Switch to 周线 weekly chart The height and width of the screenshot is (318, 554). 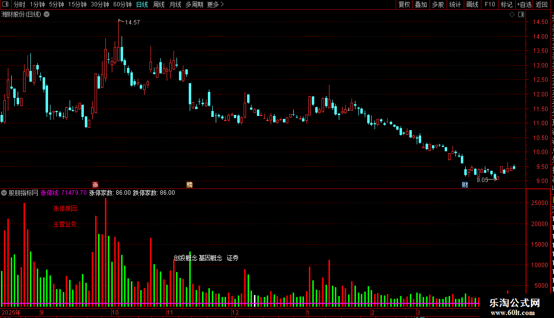coord(159,4)
